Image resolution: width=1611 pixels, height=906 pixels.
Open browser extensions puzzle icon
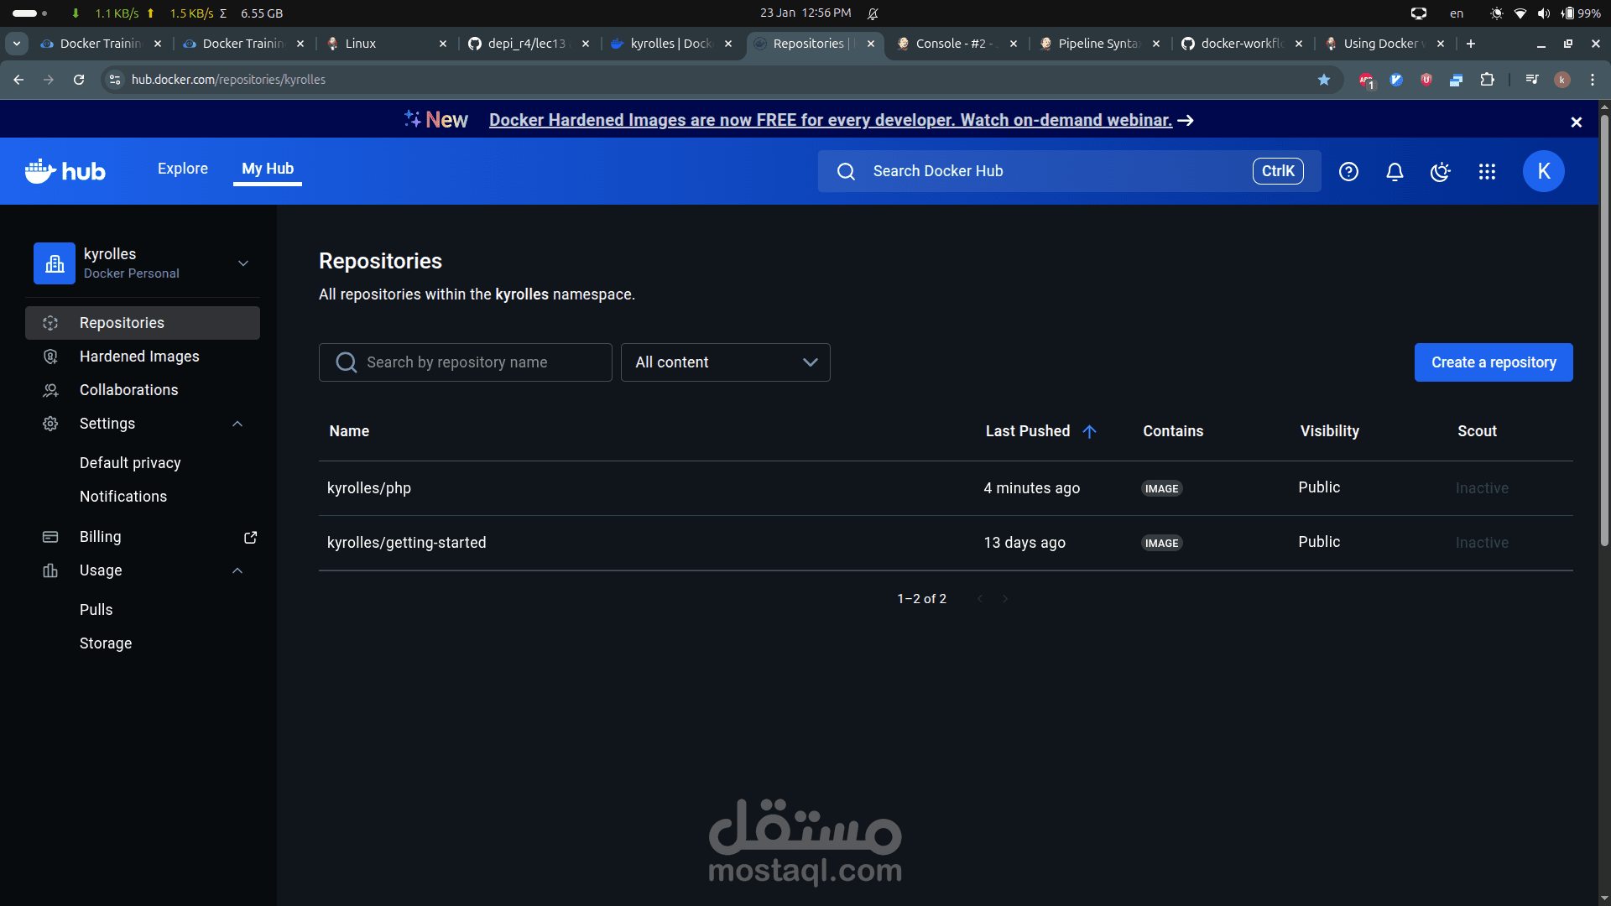1487,80
